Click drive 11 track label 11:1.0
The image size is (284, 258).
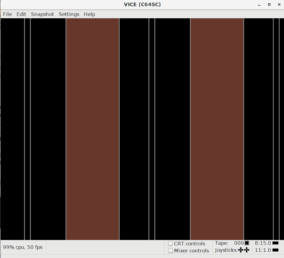click(263, 250)
